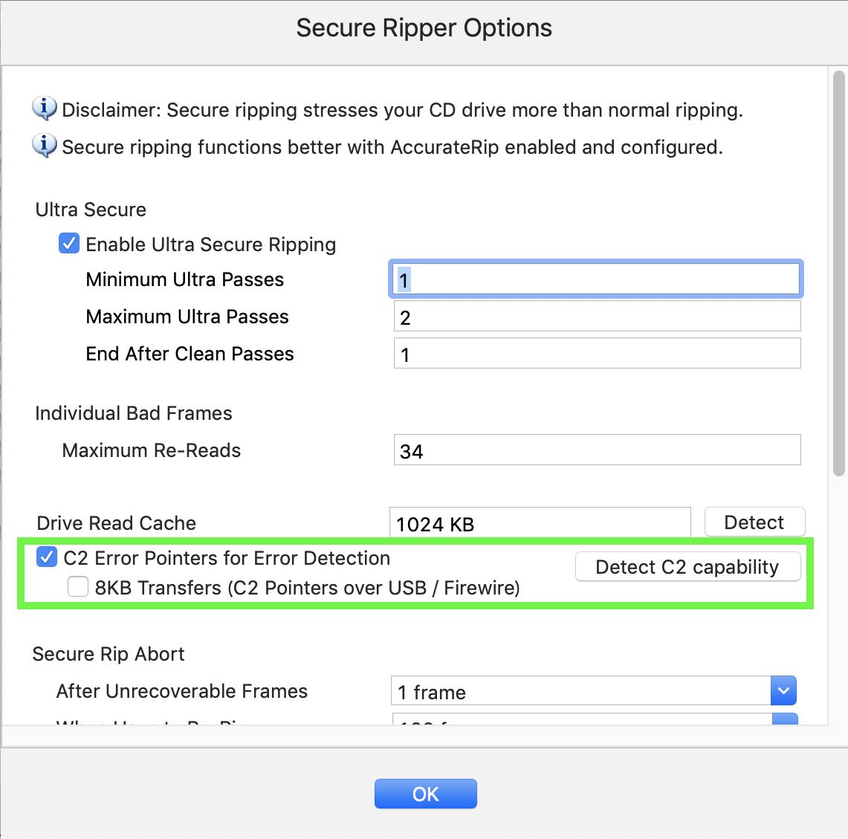Select the End After Clean Passes field
This screenshot has width=848, height=839.
pyautogui.click(x=597, y=354)
